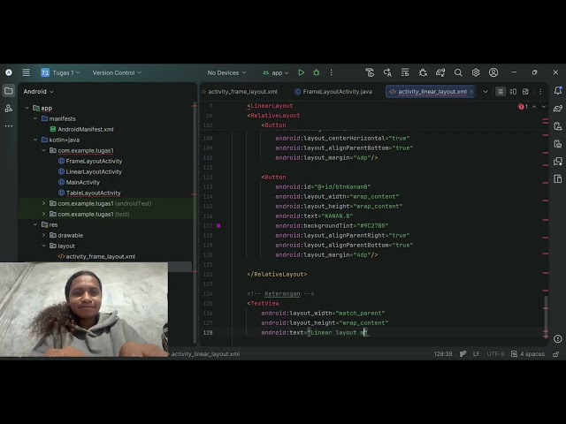Expand com.example.tugas1 (androidTest) package
566x424 pixels.
(43, 203)
